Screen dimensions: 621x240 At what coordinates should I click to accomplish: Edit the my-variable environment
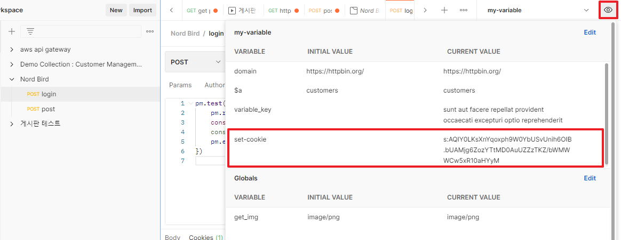590,32
